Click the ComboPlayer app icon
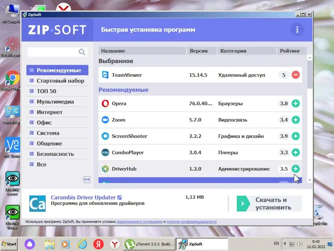This screenshot has height=251, width=334. point(105,152)
